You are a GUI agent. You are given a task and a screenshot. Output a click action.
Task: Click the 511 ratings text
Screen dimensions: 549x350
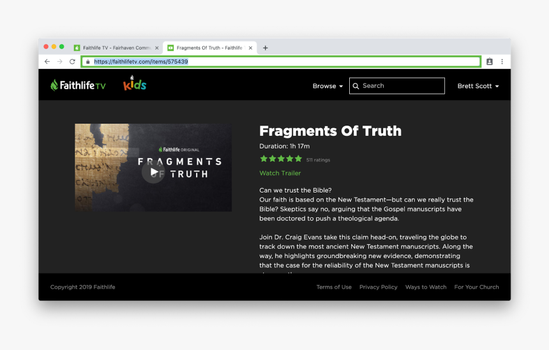319,160
